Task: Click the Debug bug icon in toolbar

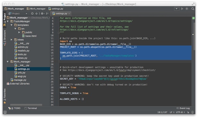Action: [187, 9]
